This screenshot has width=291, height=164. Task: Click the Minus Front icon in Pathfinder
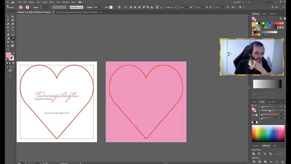point(259,154)
